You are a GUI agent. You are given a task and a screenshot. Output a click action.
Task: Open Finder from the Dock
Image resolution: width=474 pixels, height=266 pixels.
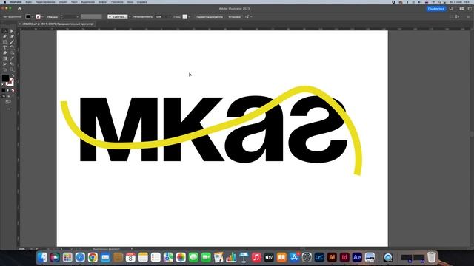(x=42, y=257)
